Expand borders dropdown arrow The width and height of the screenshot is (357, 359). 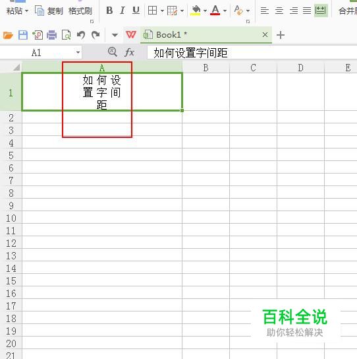click(162, 11)
